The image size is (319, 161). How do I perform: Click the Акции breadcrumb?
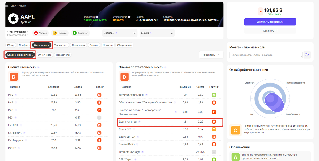click(23, 6)
